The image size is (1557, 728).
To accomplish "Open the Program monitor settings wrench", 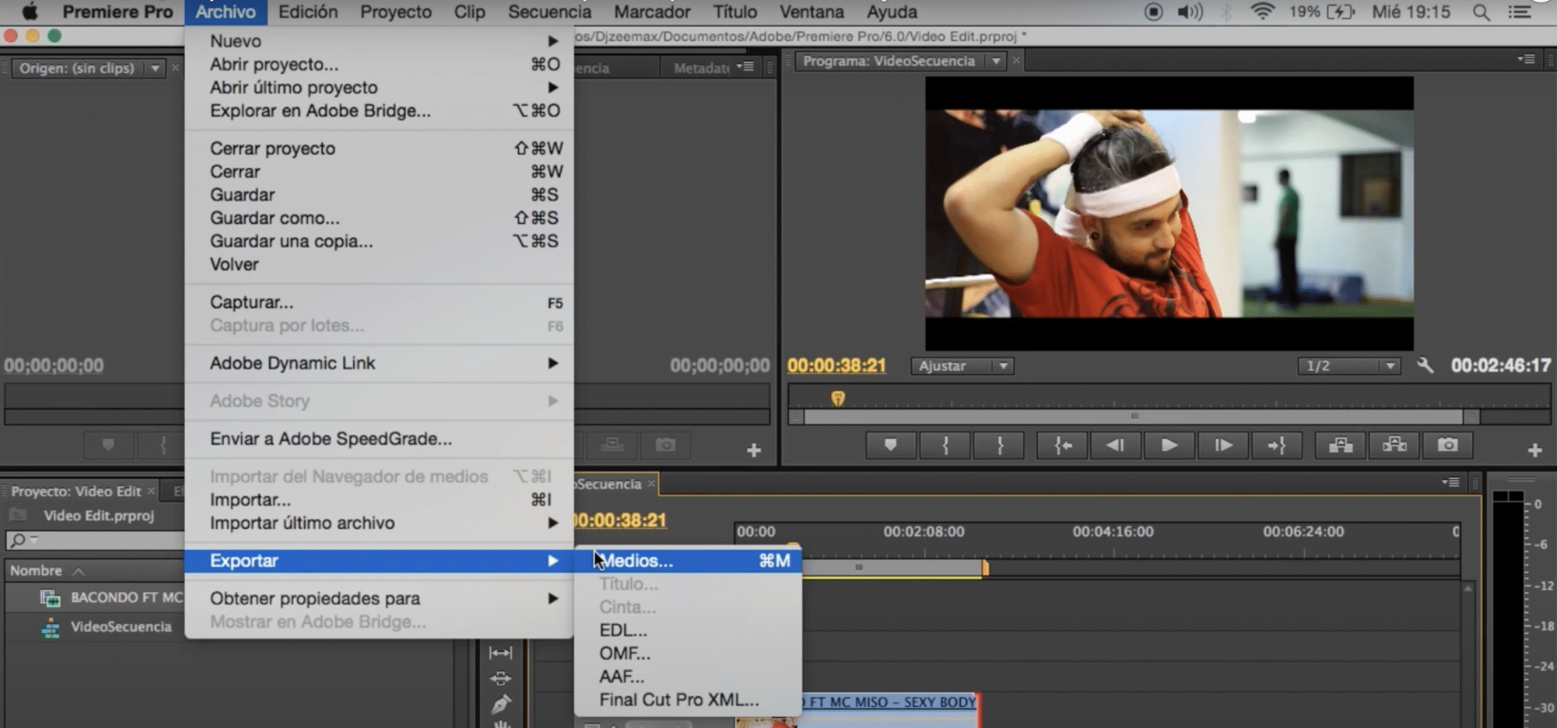I will point(1425,365).
